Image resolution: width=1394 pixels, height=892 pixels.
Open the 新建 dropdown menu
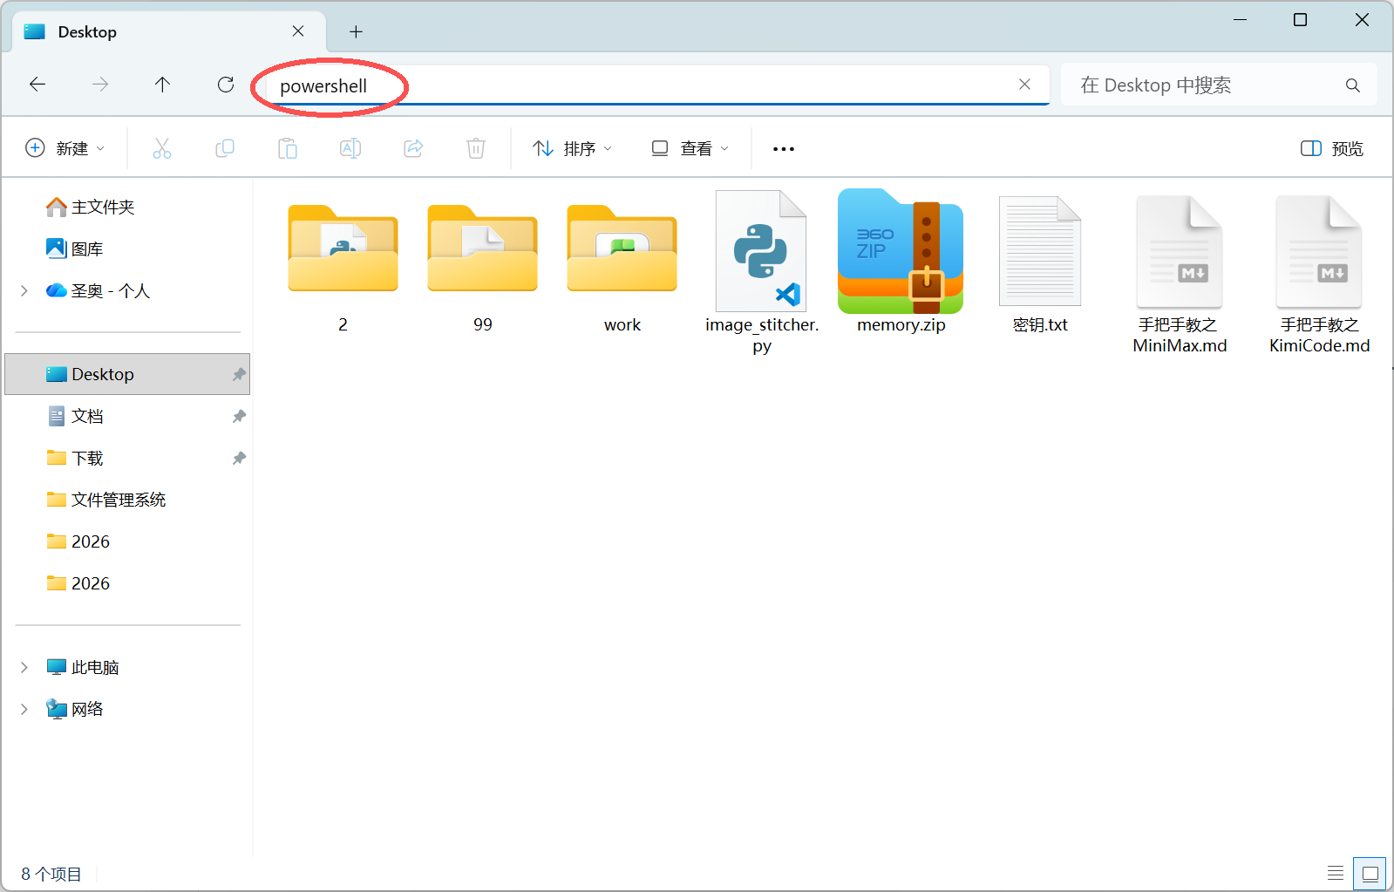pyautogui.click(x=65, y=148)
